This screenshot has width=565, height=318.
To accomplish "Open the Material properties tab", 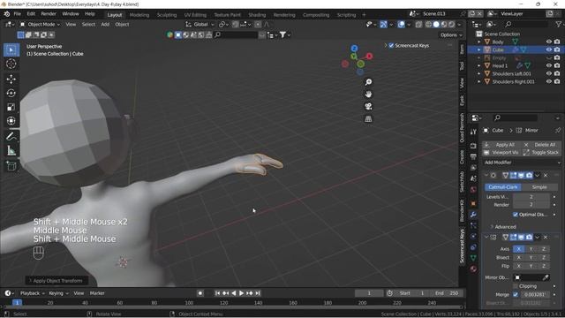I will coord(473,269).
